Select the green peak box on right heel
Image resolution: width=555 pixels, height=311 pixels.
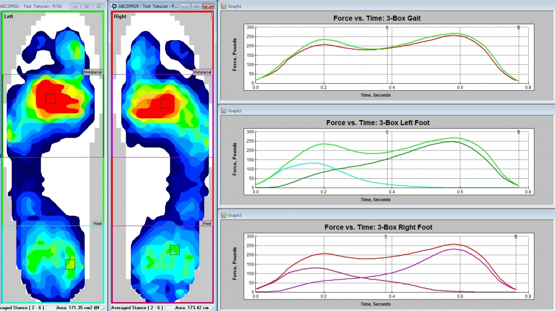174,250
